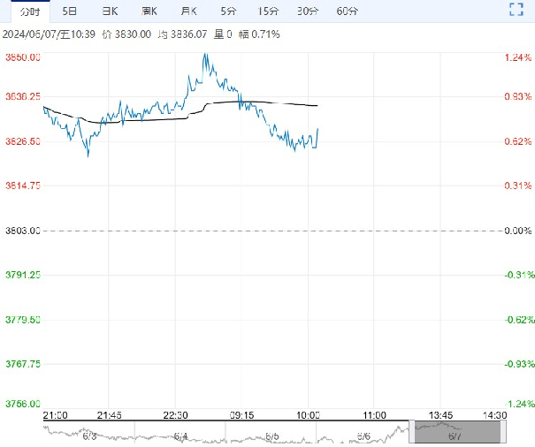Select the 5分 interval tab

point(229,11)
